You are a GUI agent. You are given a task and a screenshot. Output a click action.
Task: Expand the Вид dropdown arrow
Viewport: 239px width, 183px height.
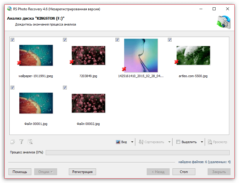132,142
